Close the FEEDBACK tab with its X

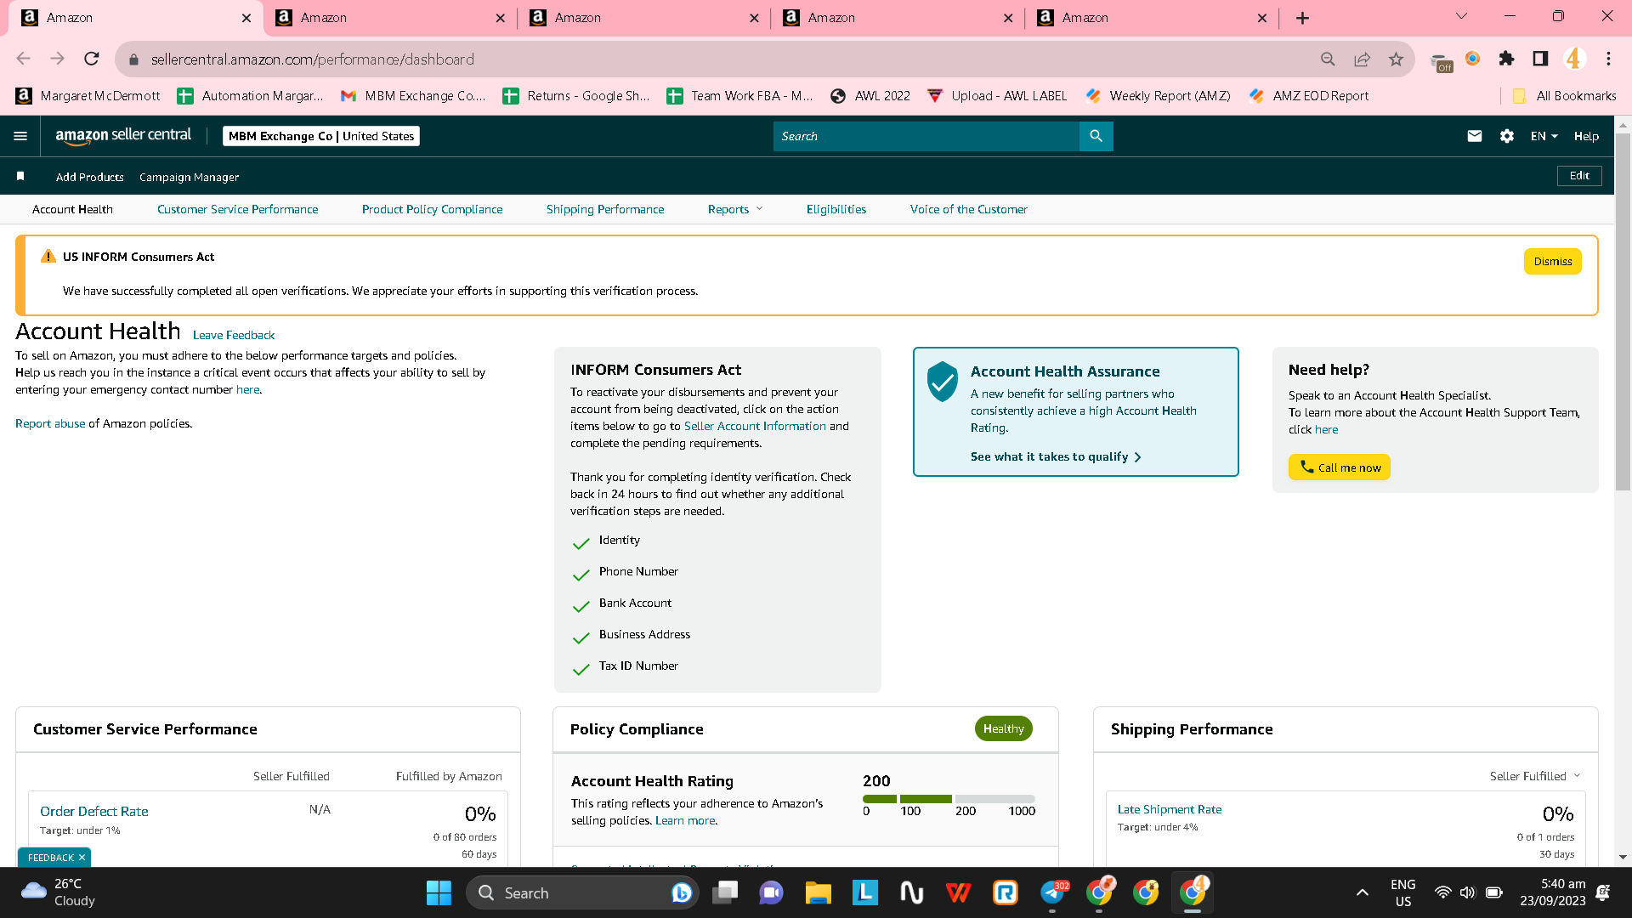click(82, 858)
